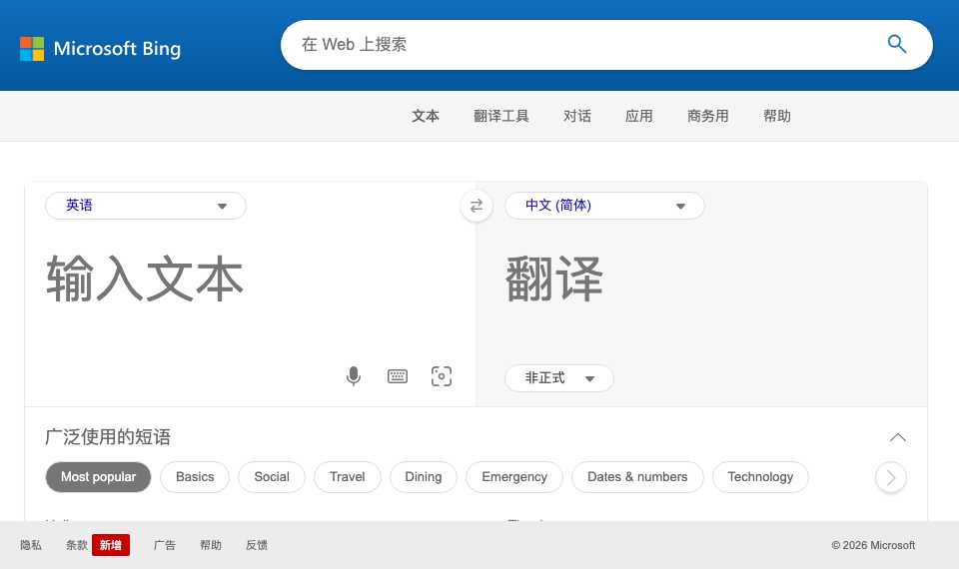Click the © 2026 Microsoft text
The width and height of the screenshot is (959, 569).
[873, 545]
